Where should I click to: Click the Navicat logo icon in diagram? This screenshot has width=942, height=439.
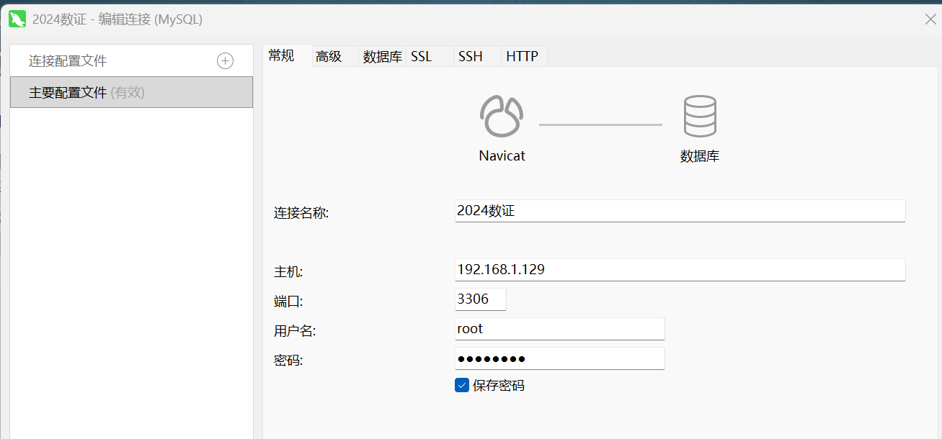[501, 116]
